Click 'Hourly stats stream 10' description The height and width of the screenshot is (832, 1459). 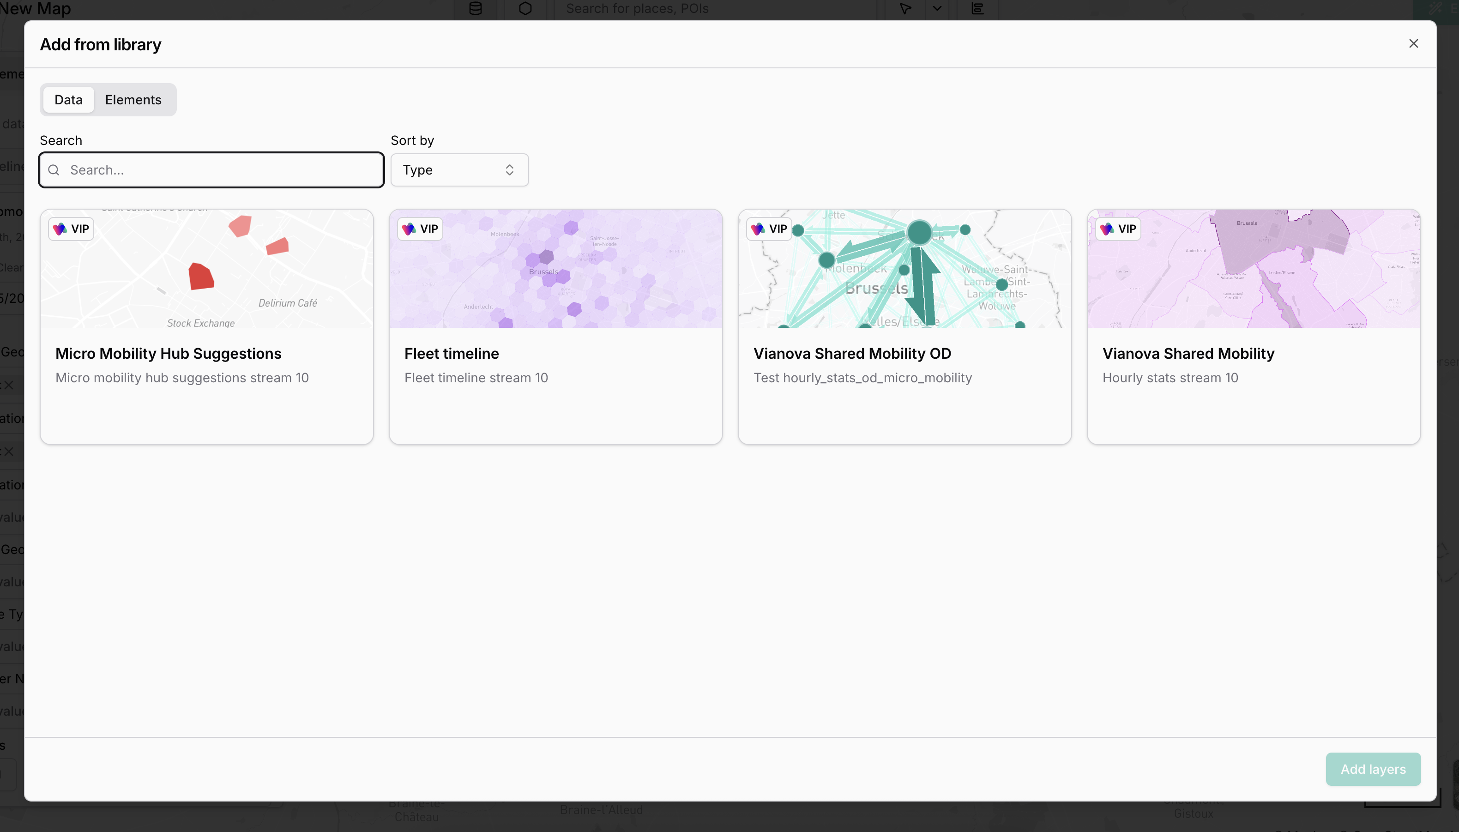pyautogui.click(x=1170, y=378)
